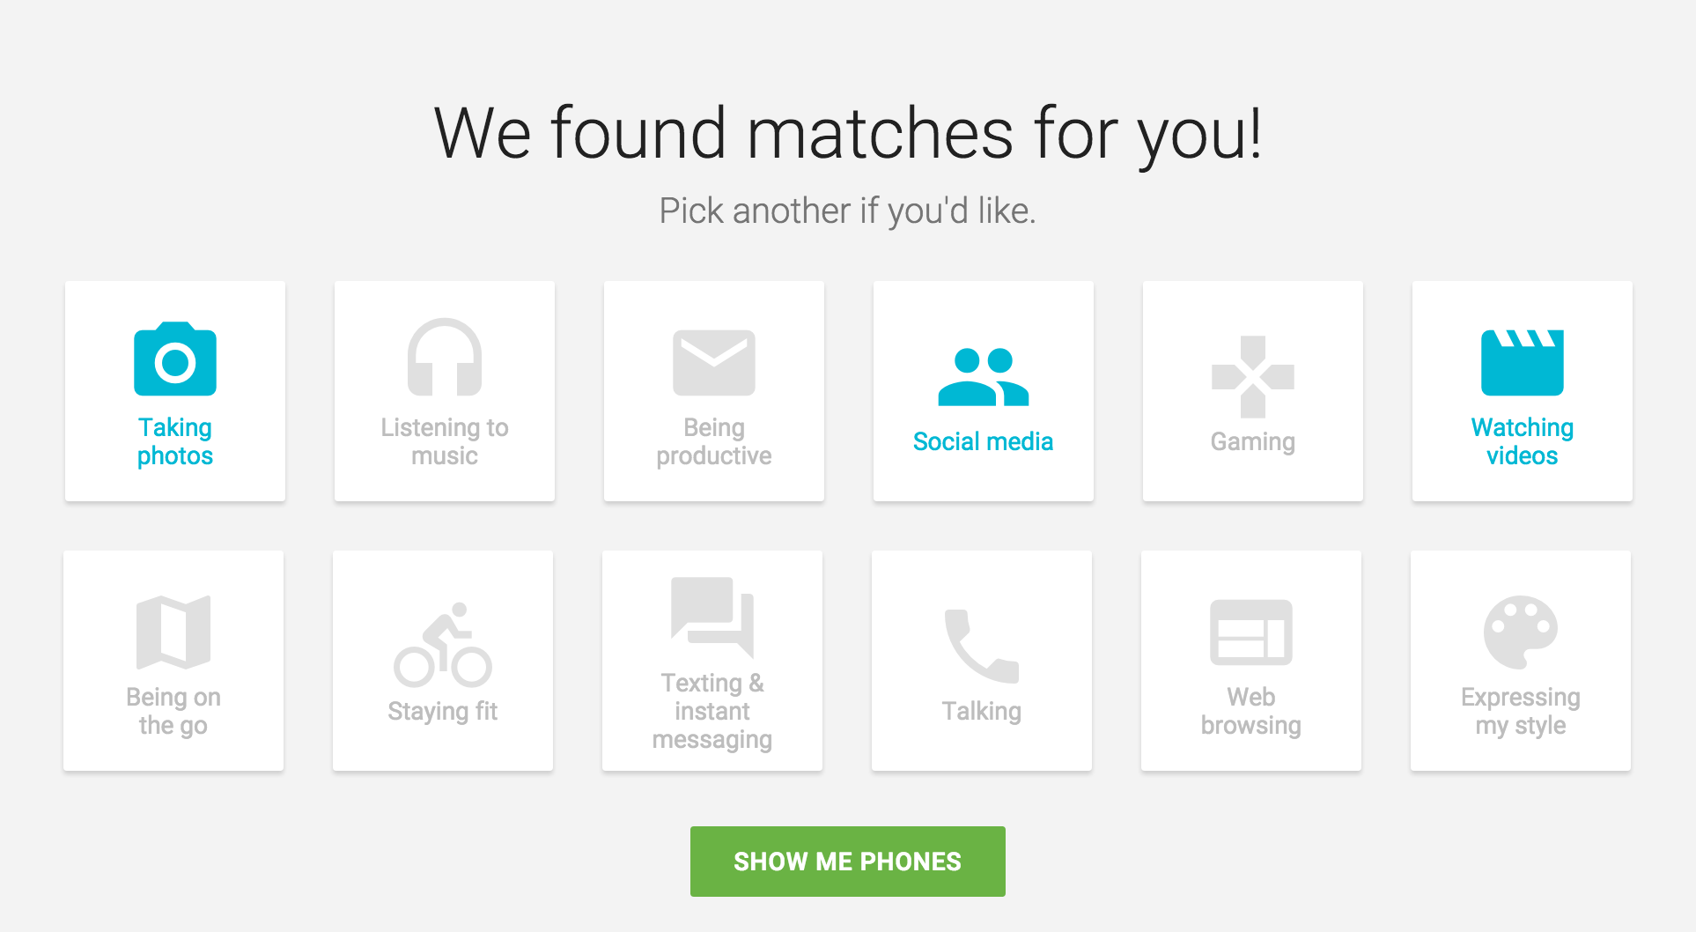Click the camera icon for Taking photos
The image size is (1696, 932).
click(175, 359)
